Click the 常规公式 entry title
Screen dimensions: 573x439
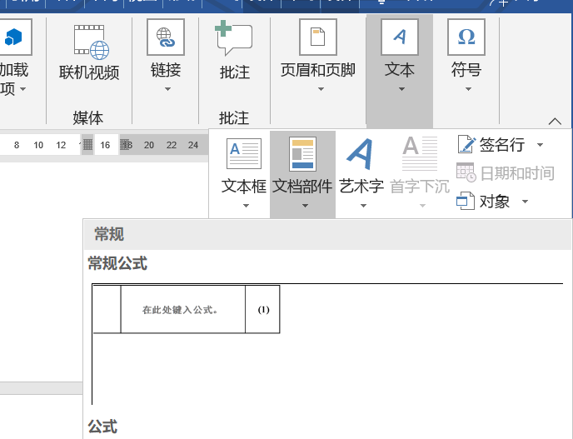(x=117, y=263)
